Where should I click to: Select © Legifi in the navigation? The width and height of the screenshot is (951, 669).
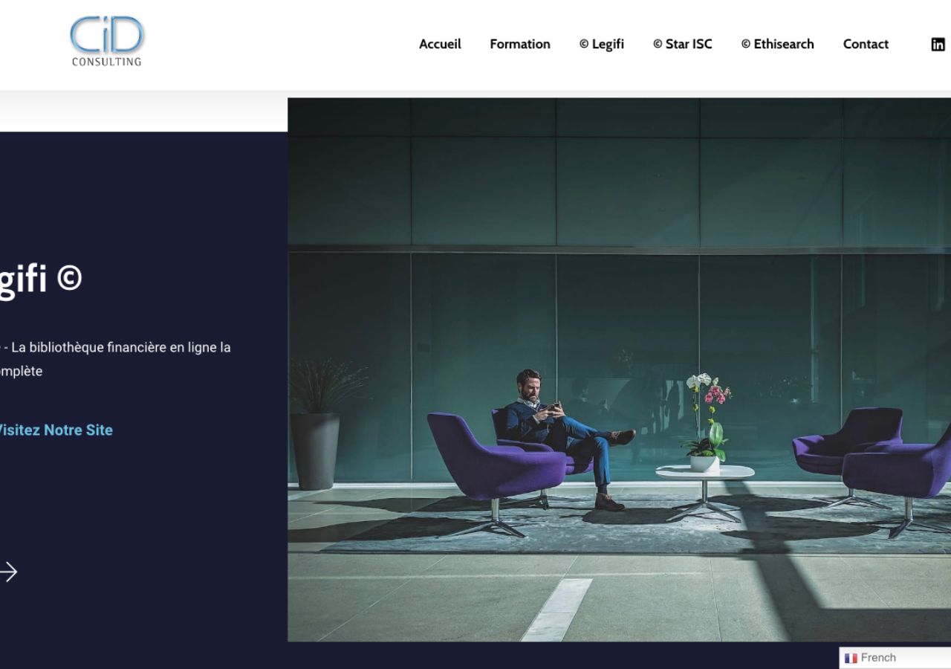[x=602, y=44]
